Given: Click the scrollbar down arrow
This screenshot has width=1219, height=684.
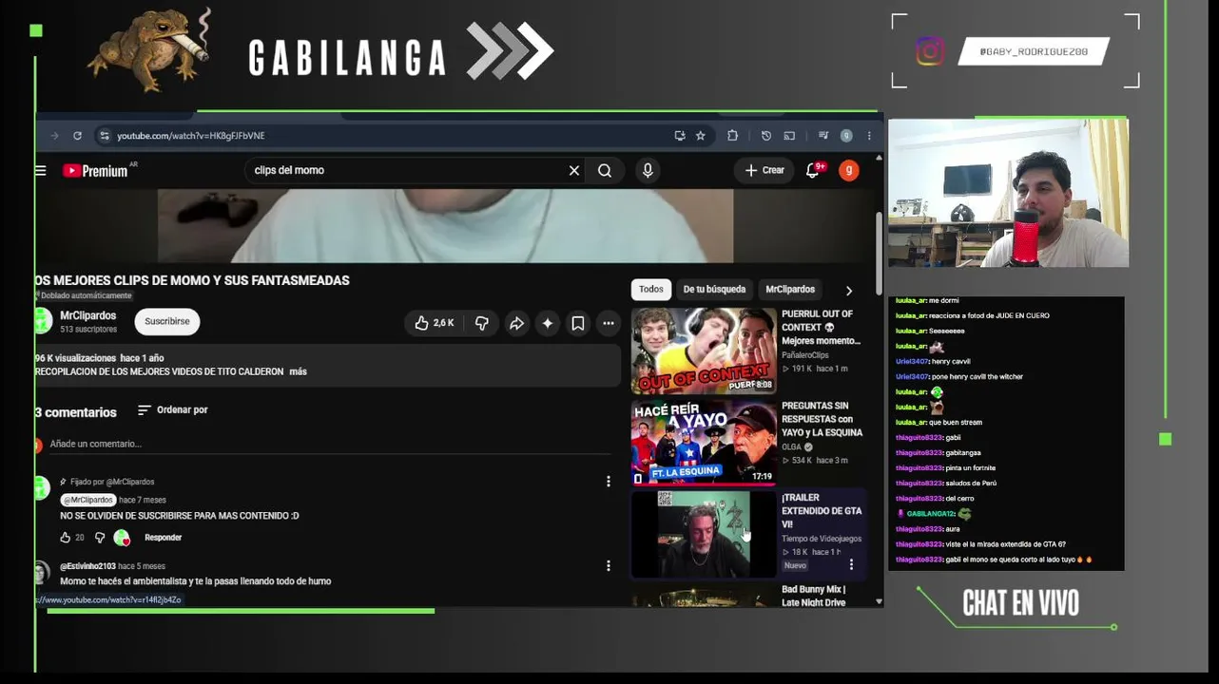Looking at the screenshot, I should pyautogui.click(x=879, y=600).
